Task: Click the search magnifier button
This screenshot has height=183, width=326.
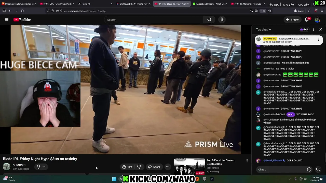Action: (x=209, y=20)
